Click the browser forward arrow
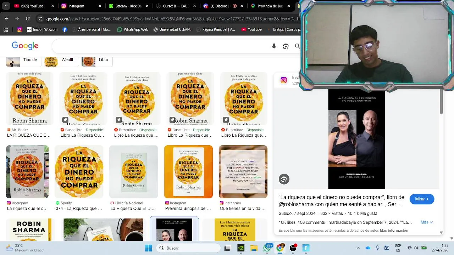 pyautogui.click(x=17, y=19)
